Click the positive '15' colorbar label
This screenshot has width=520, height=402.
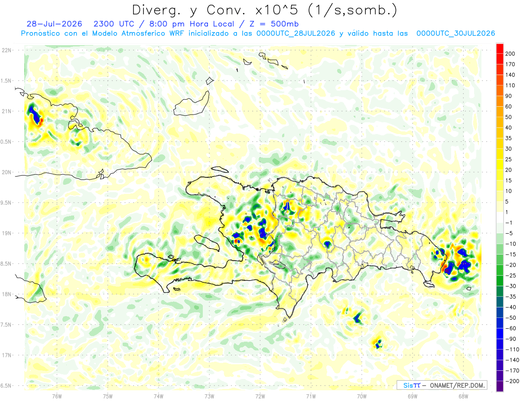[x=509, y=180]
